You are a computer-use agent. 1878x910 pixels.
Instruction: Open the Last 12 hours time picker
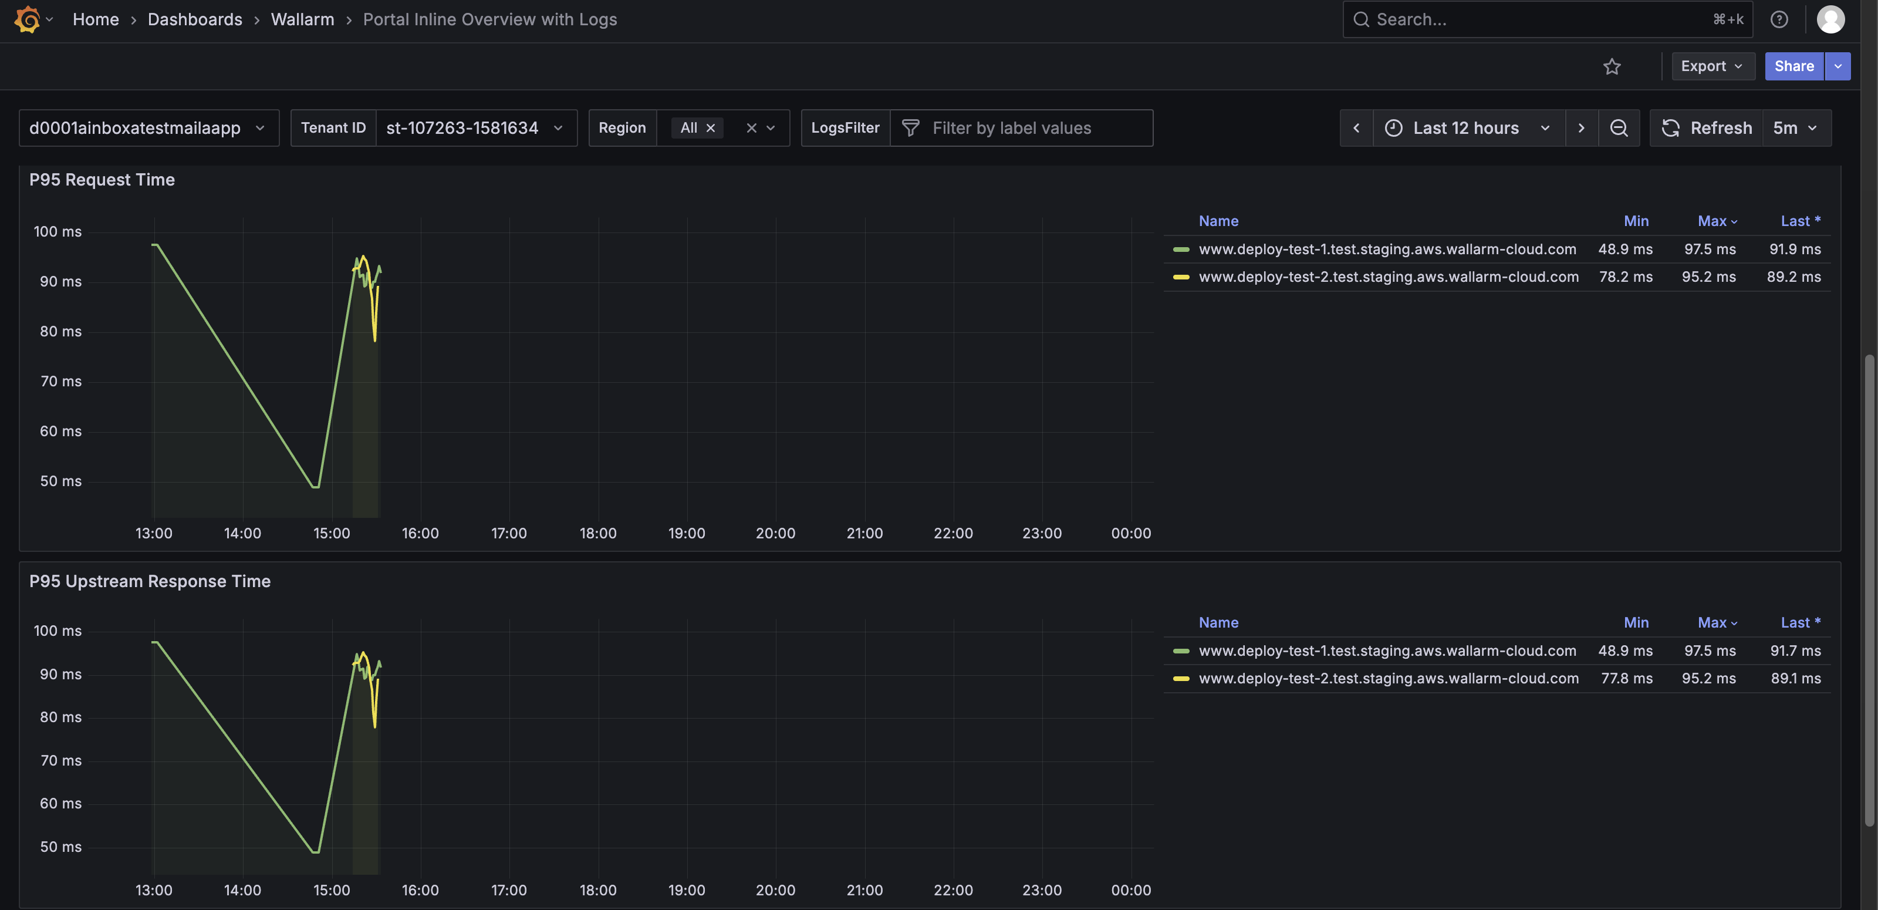[1467, 129]
